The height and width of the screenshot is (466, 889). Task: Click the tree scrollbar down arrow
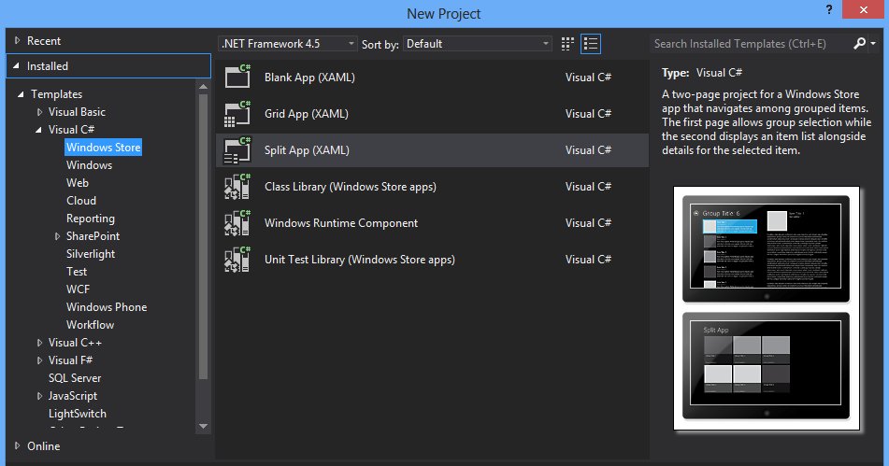[x=203, y=427]
